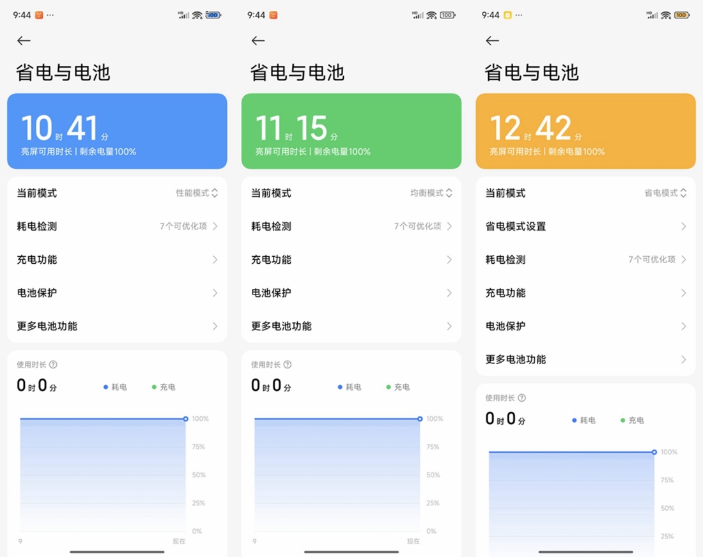
Task: Open 省电模式 current mode dropdown
Action: [x=665, y=193]
